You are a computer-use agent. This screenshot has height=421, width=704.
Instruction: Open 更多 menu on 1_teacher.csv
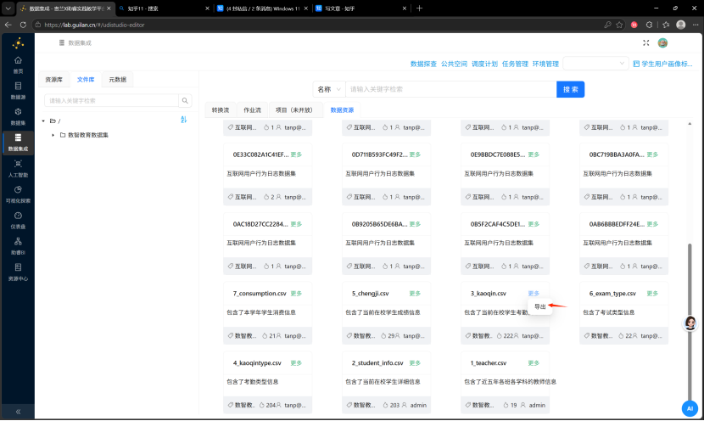(x=534, y=363)
